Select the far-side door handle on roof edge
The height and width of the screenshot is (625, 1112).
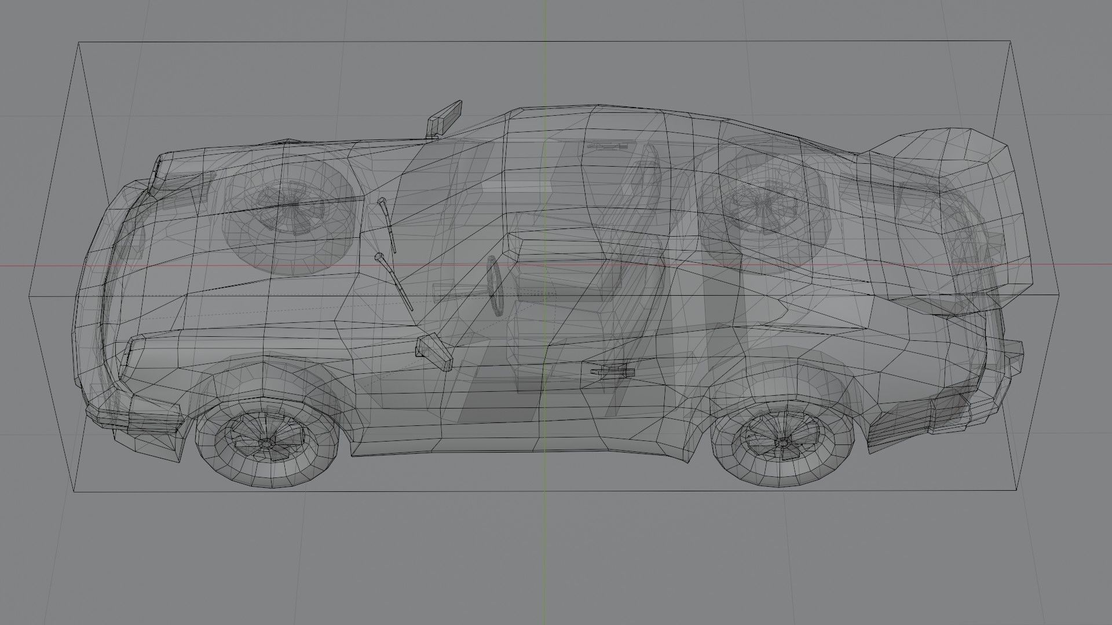pos(608,145)
